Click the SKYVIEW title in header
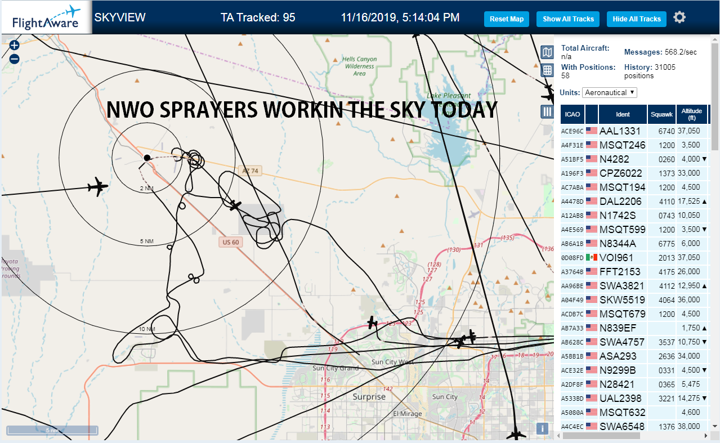 (x=120, y=17)
